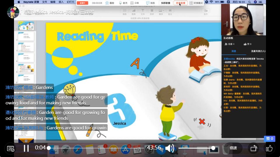This screenshot has width=280, height=157.
Task: Toggle the 麦克 microphone icon
Action: tap(123, 3)
